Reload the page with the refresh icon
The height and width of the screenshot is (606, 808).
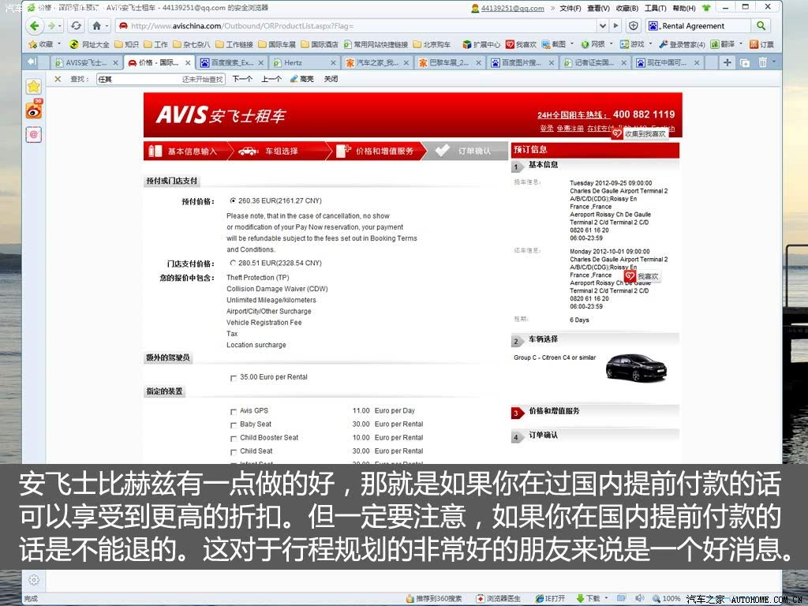[x=77, y=26]
